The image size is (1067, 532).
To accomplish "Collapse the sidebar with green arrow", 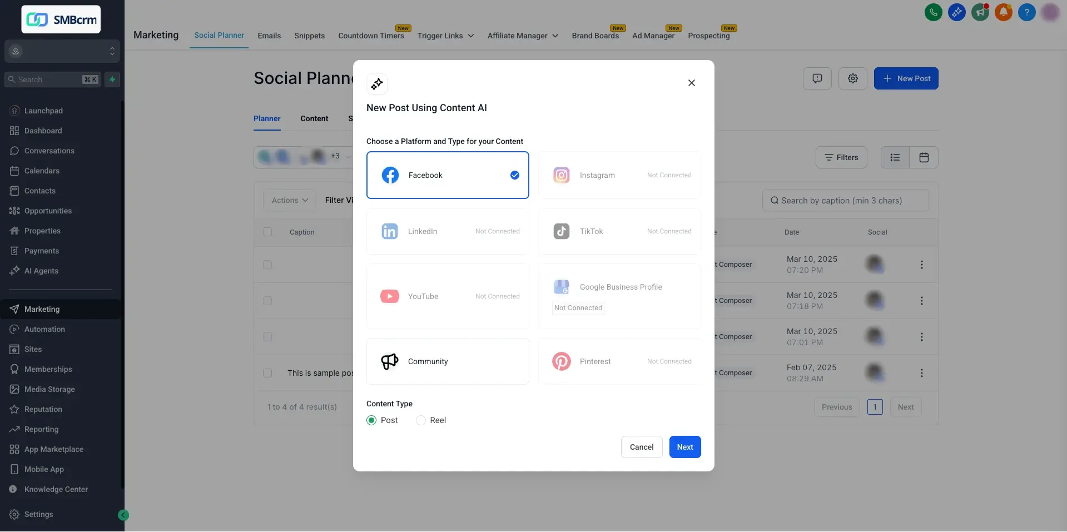I will [x=123, y=515].
